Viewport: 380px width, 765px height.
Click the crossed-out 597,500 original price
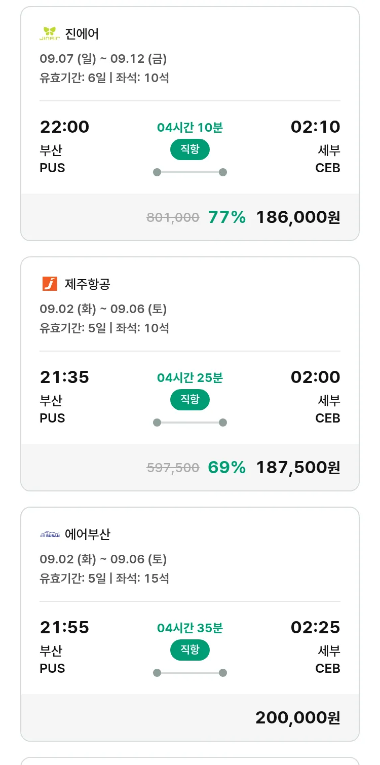point(173,468)
